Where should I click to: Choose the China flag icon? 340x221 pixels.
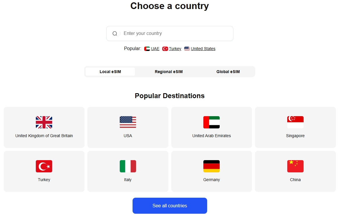click(295, 166)
